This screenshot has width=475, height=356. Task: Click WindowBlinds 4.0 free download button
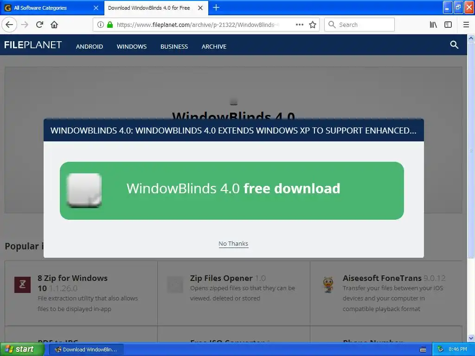click(x=232, y=191)
